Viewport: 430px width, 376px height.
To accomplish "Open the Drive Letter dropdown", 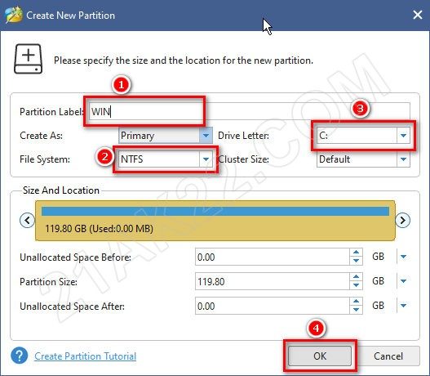I will click(363, 136).
